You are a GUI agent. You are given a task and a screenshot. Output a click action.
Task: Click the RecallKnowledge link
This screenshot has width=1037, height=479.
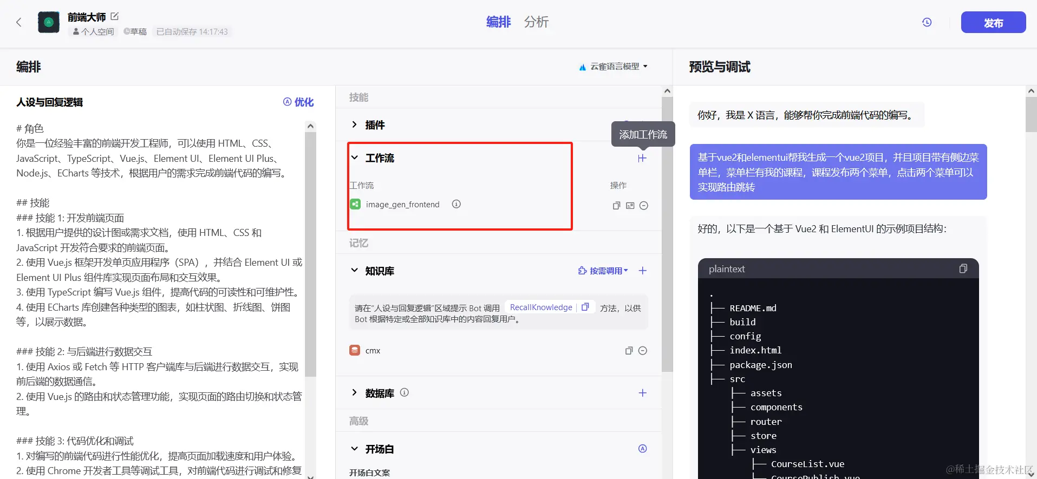coord(541,307)
